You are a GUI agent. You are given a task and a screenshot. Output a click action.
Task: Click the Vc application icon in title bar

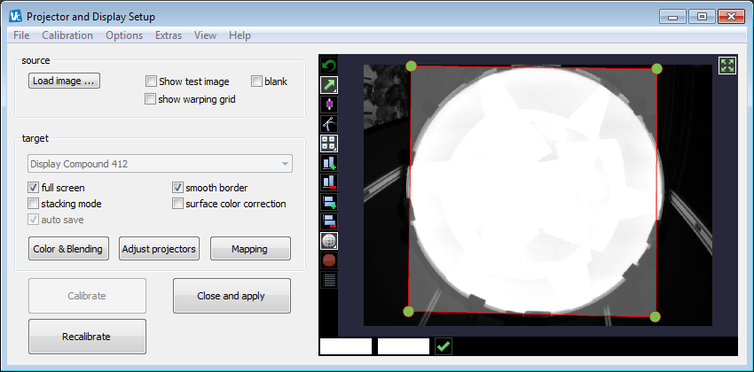[15, 17]
